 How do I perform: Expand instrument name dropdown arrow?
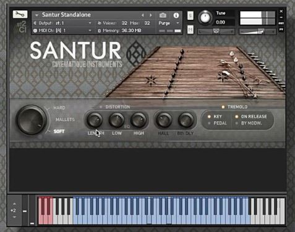(36, 15)
